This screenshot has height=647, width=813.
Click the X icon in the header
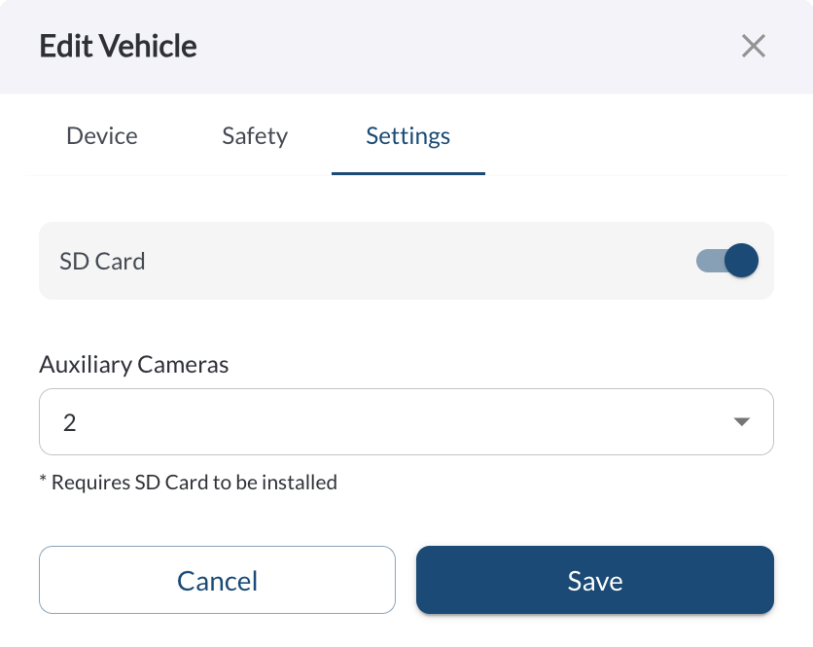pyautogui.click(x=754, y=46)
